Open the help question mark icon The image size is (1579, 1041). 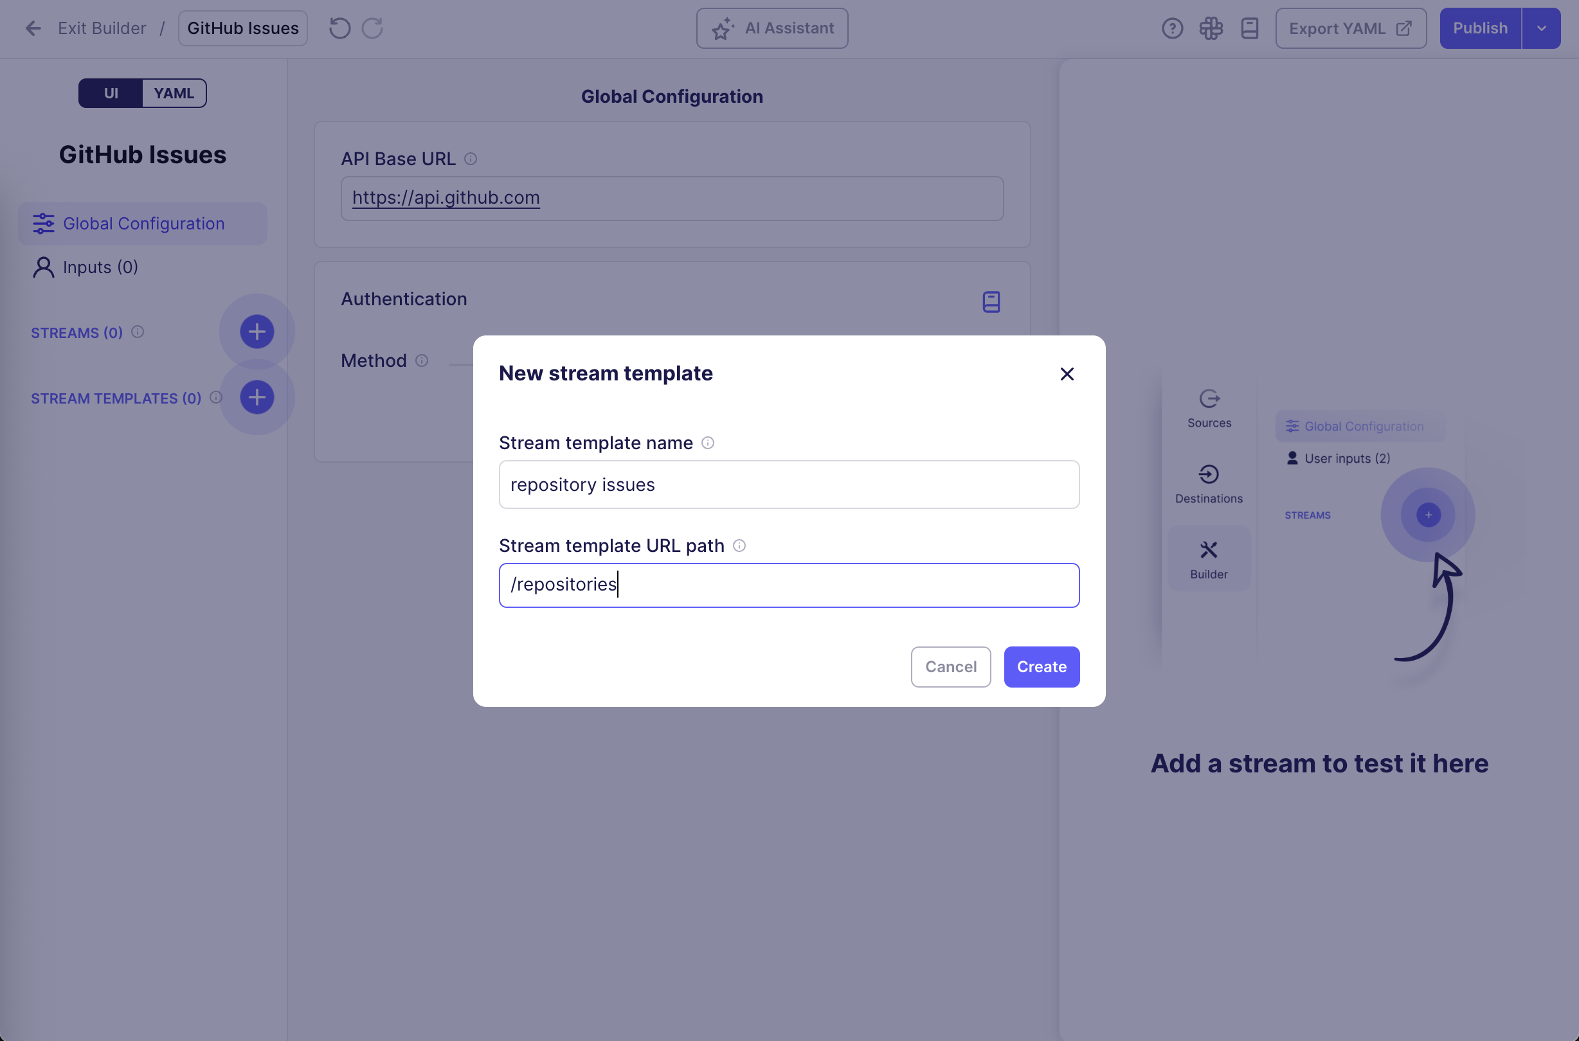[x=1172, y=28]
